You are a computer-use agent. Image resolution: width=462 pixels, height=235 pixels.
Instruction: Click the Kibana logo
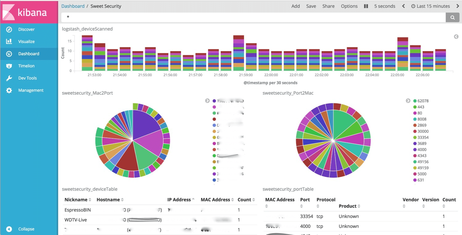(x=29, y=12)
